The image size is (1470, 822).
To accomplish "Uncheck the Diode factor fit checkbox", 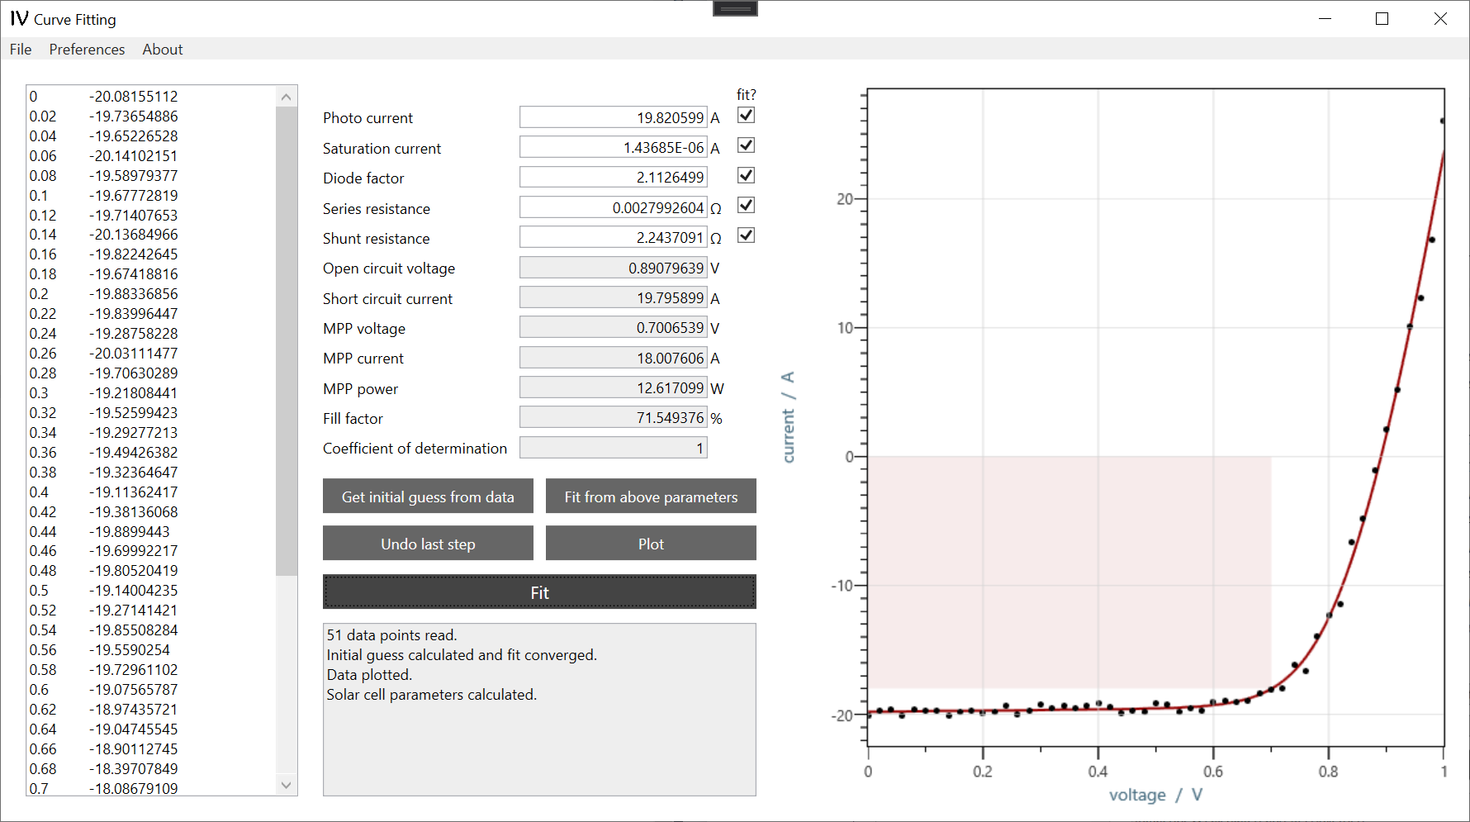I will (746, 175).
